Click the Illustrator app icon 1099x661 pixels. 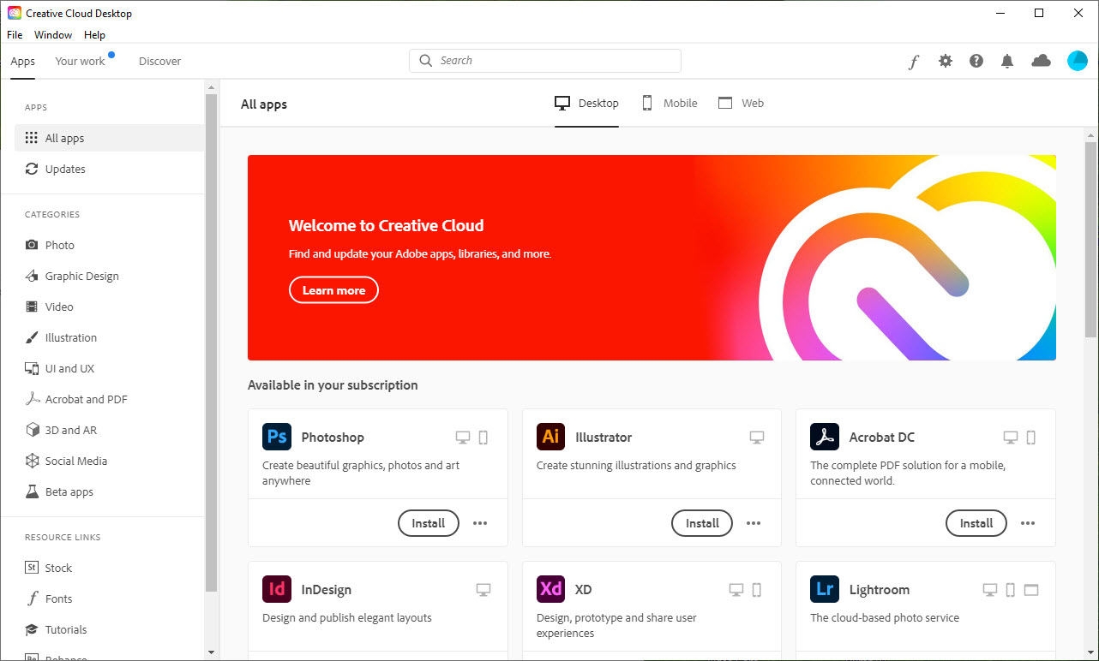click(x=550, y=437)
